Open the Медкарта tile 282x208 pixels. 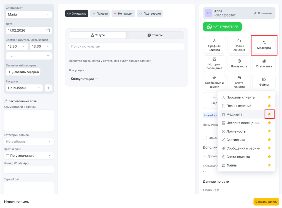click(x=264, y=45)
